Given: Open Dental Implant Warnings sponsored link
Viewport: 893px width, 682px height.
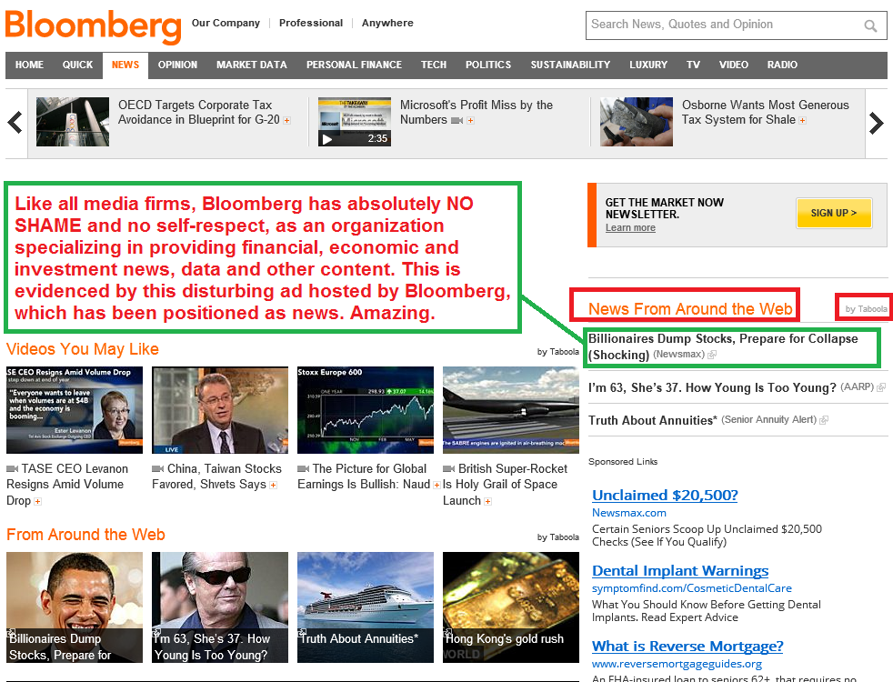Looking at the screenshot, I should 680,571.
